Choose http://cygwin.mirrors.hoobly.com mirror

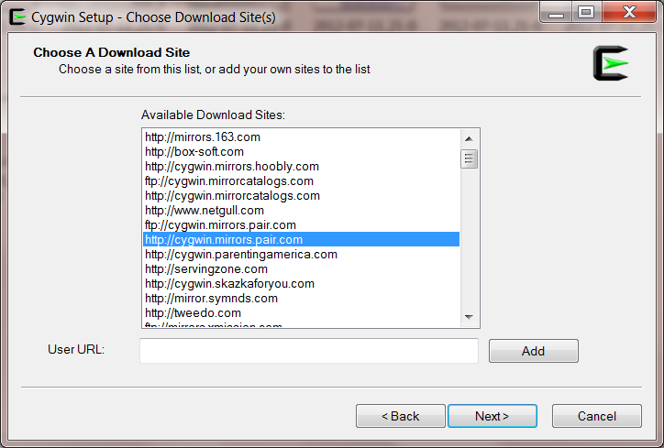pyautogui.click(x=301, y=166)
